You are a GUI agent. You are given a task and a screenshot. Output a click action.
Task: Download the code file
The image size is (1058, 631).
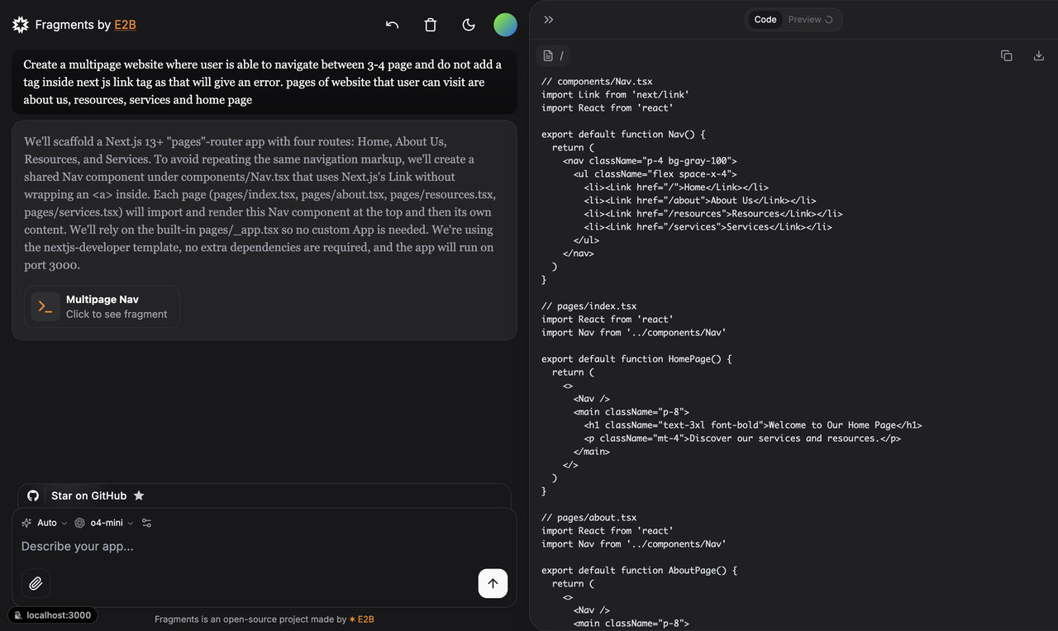(x=1039, y=55)
